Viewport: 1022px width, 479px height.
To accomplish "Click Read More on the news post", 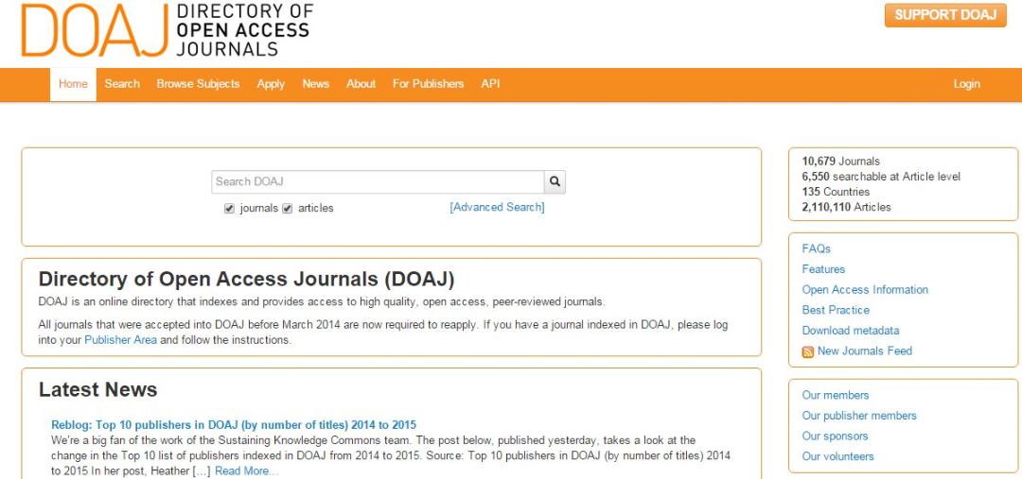I will pyautogui.click(x=246, y=470).
